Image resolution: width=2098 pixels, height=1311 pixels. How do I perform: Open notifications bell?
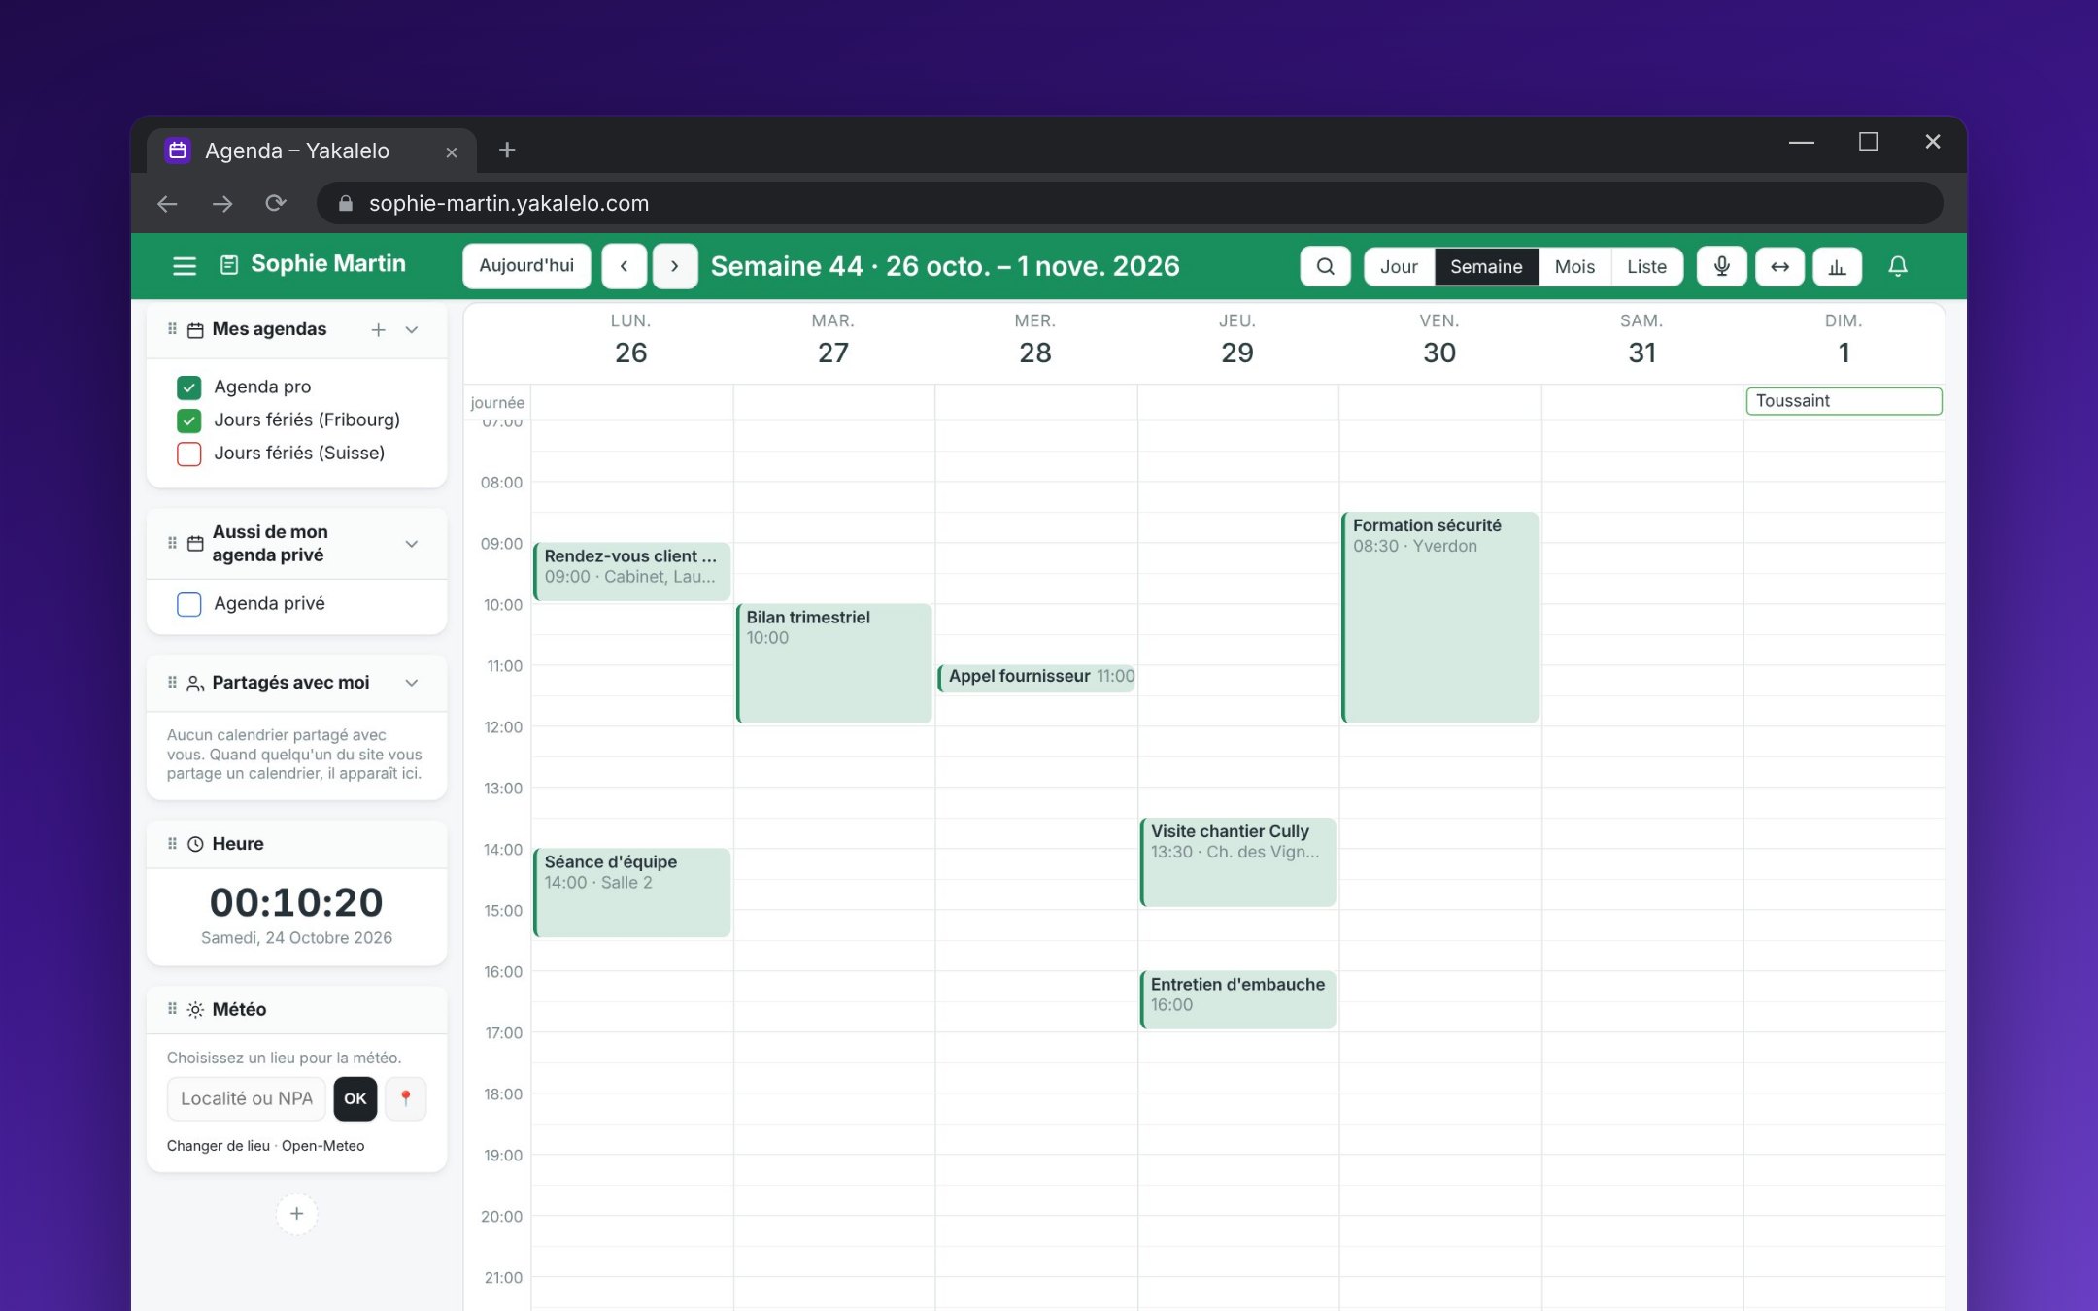(1897, 266)
